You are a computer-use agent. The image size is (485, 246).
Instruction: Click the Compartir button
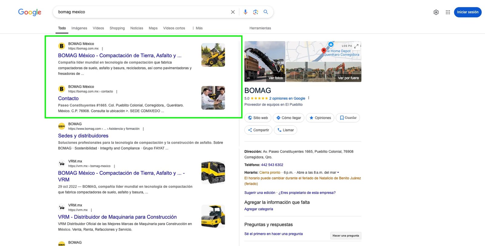click(x=259, y=130)
